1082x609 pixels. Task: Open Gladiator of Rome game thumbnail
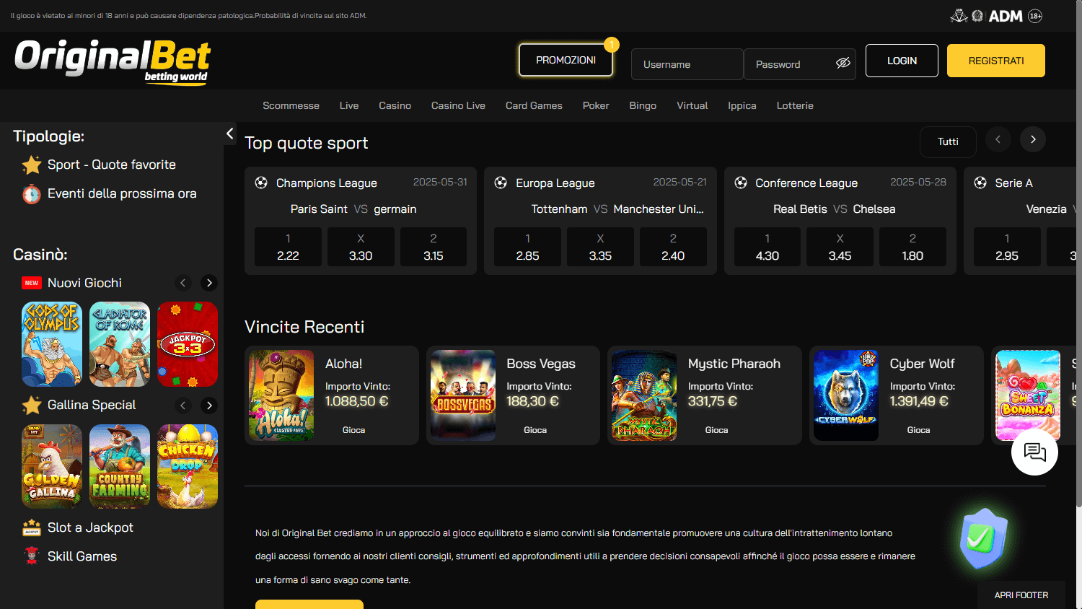[120, 344]
